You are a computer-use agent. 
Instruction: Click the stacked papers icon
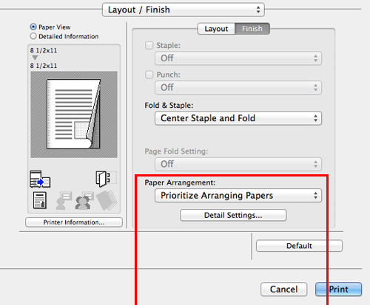tap(107, 200)
